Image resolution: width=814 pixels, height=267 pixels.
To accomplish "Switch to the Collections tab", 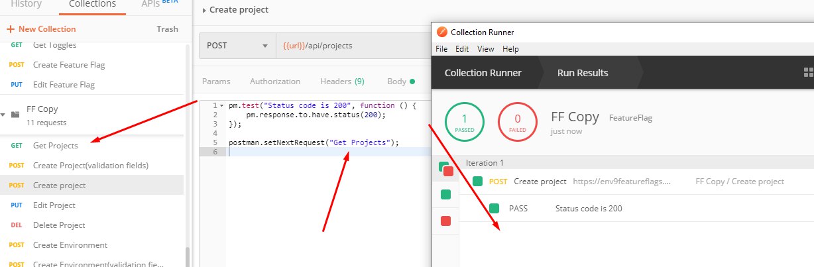I will [x=92, y=4].
